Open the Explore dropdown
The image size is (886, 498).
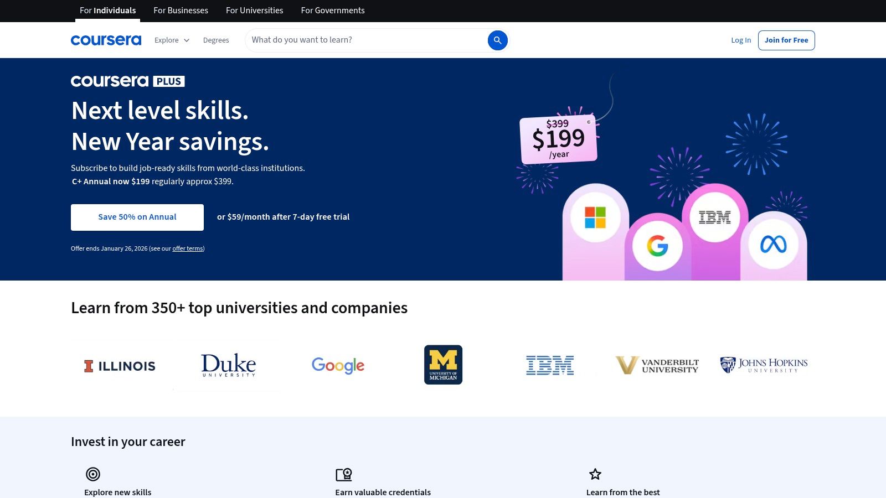[x=171, y=40]
